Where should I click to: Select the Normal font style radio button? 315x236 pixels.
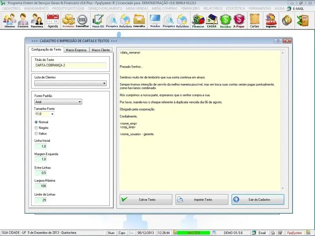[x=36, y=122]
